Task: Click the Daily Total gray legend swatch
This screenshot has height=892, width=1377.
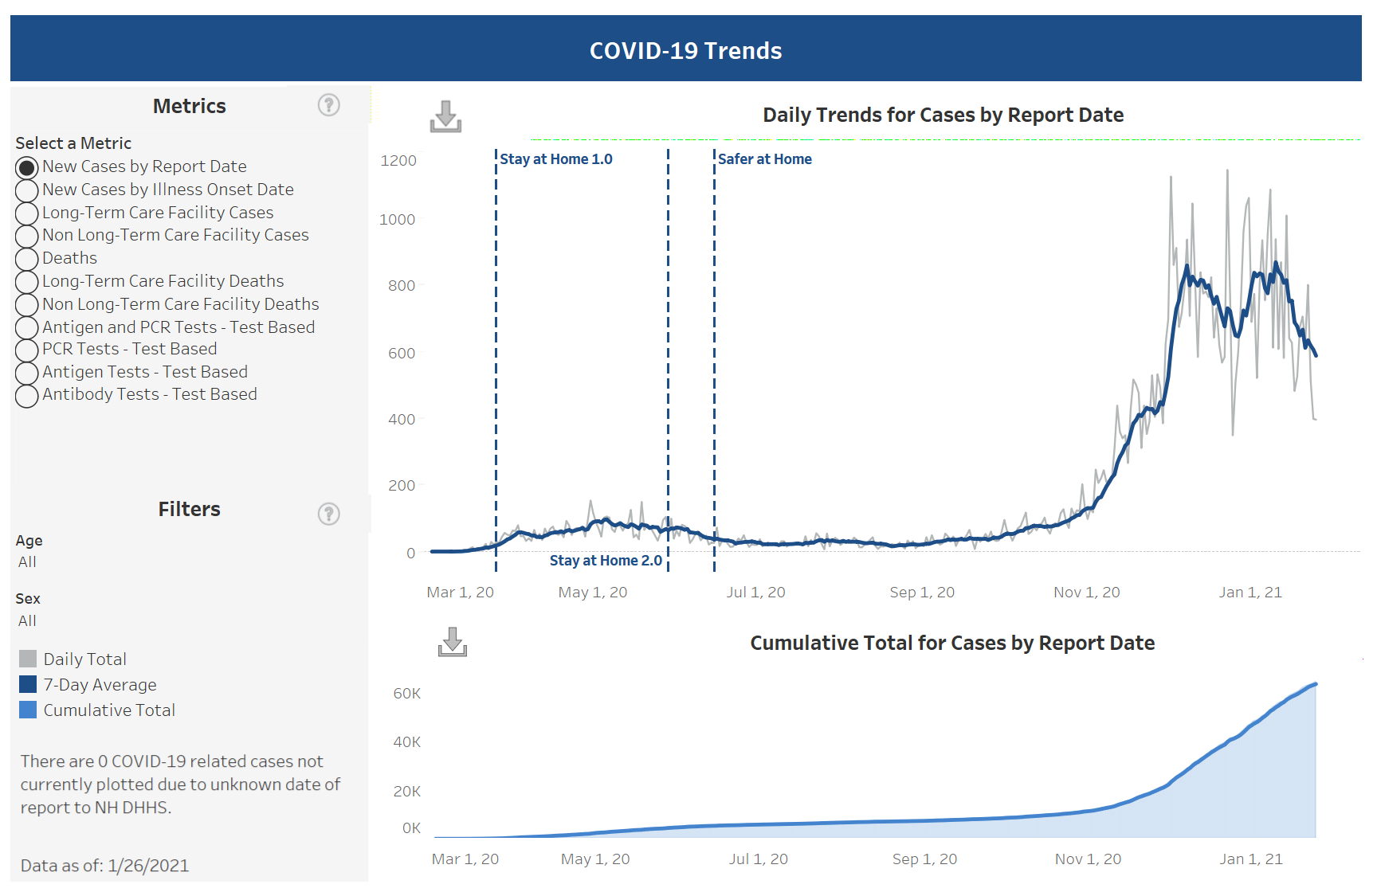Action: point(28,659)
